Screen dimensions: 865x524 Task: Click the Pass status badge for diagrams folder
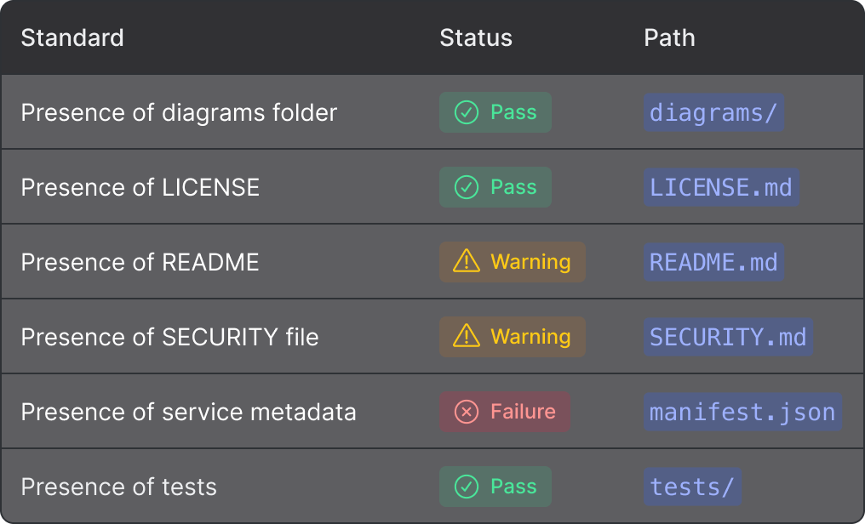tap(495, 111)
